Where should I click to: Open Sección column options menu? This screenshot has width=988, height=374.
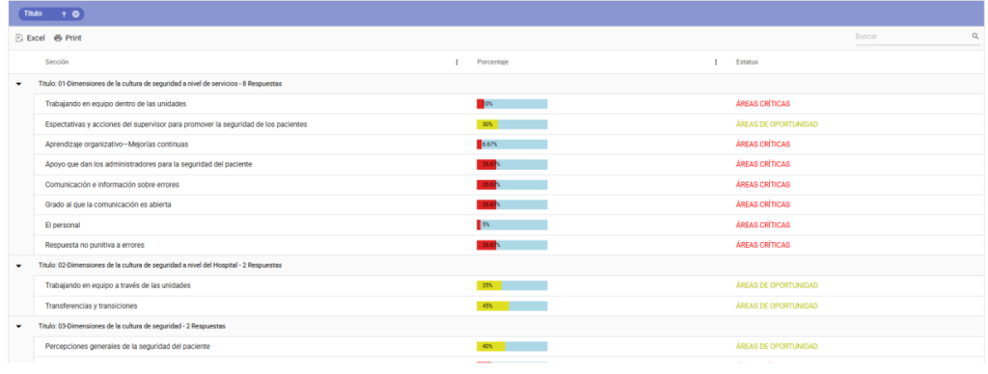456,62
